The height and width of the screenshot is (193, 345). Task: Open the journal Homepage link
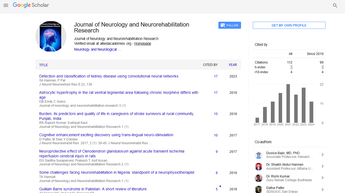142,43
